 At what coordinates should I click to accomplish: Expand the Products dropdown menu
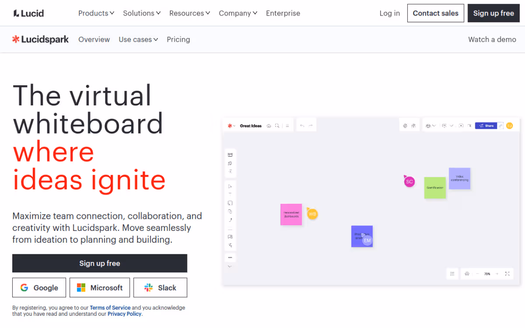click(96, 13)
